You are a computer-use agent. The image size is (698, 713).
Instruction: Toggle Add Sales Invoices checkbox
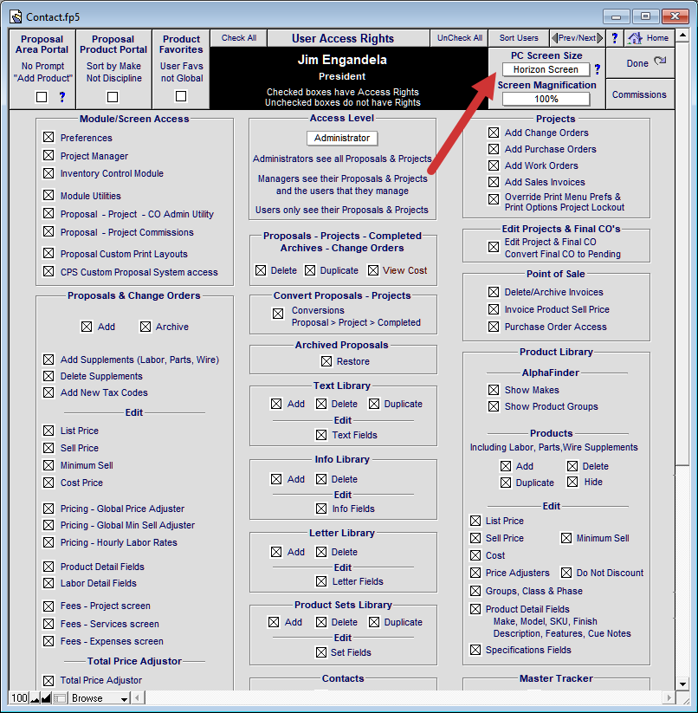tap(494, 182)
